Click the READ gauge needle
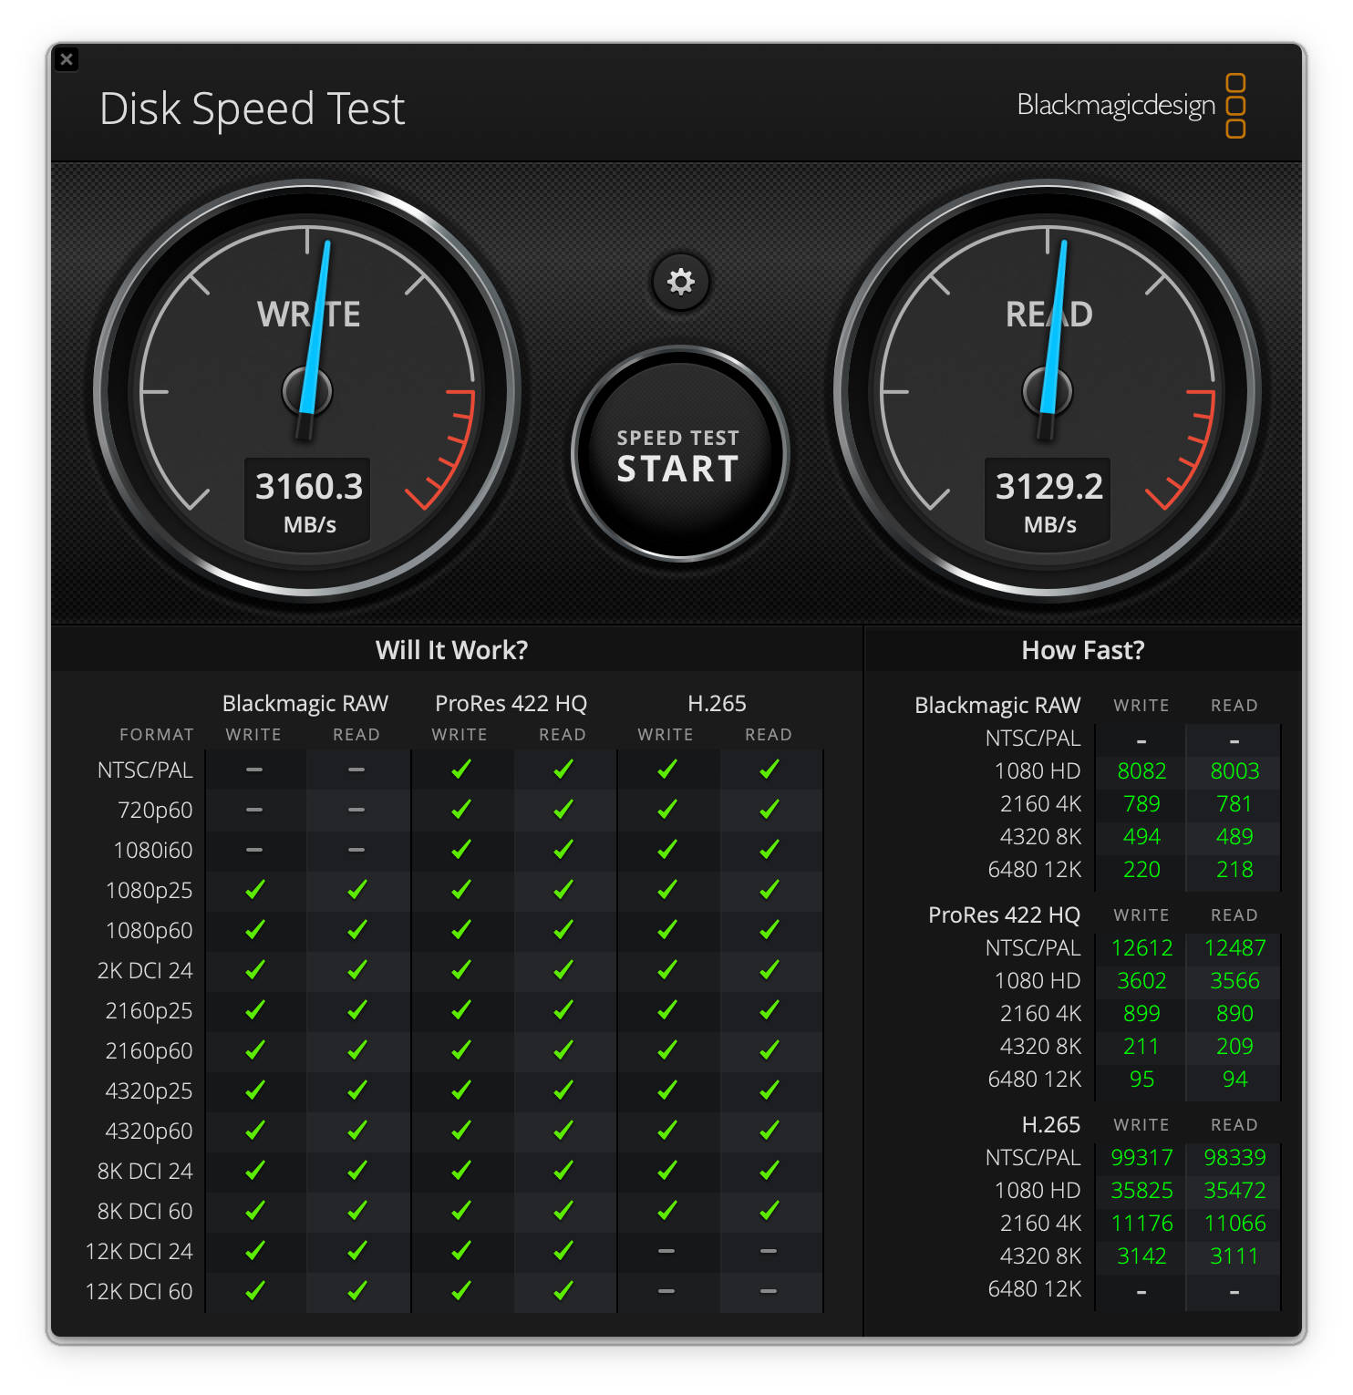 (1058, 319)
